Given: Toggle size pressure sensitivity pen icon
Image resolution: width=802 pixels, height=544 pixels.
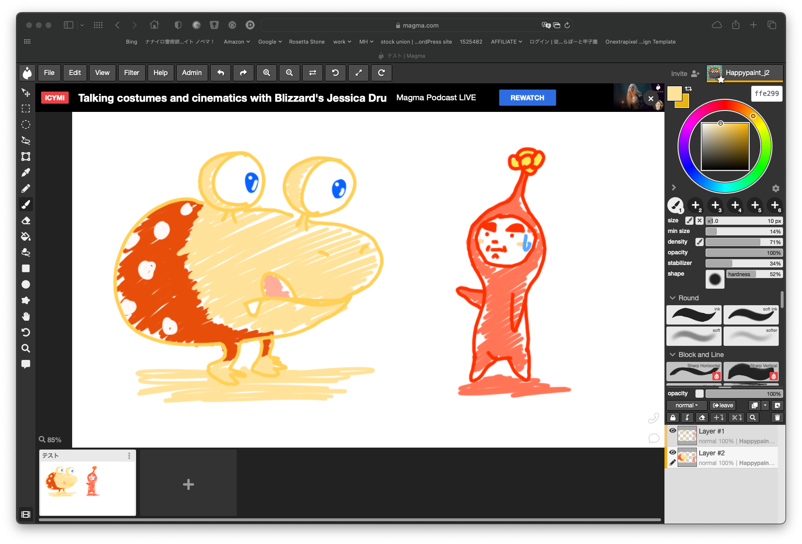Looking at the screenshot, I should tap(689, 220).
